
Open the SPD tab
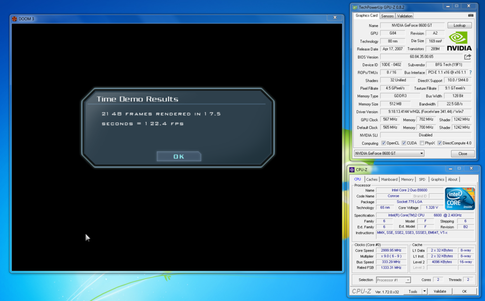(422, 180)
